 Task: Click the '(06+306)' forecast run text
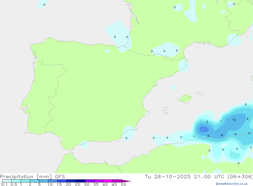point(240,176)
